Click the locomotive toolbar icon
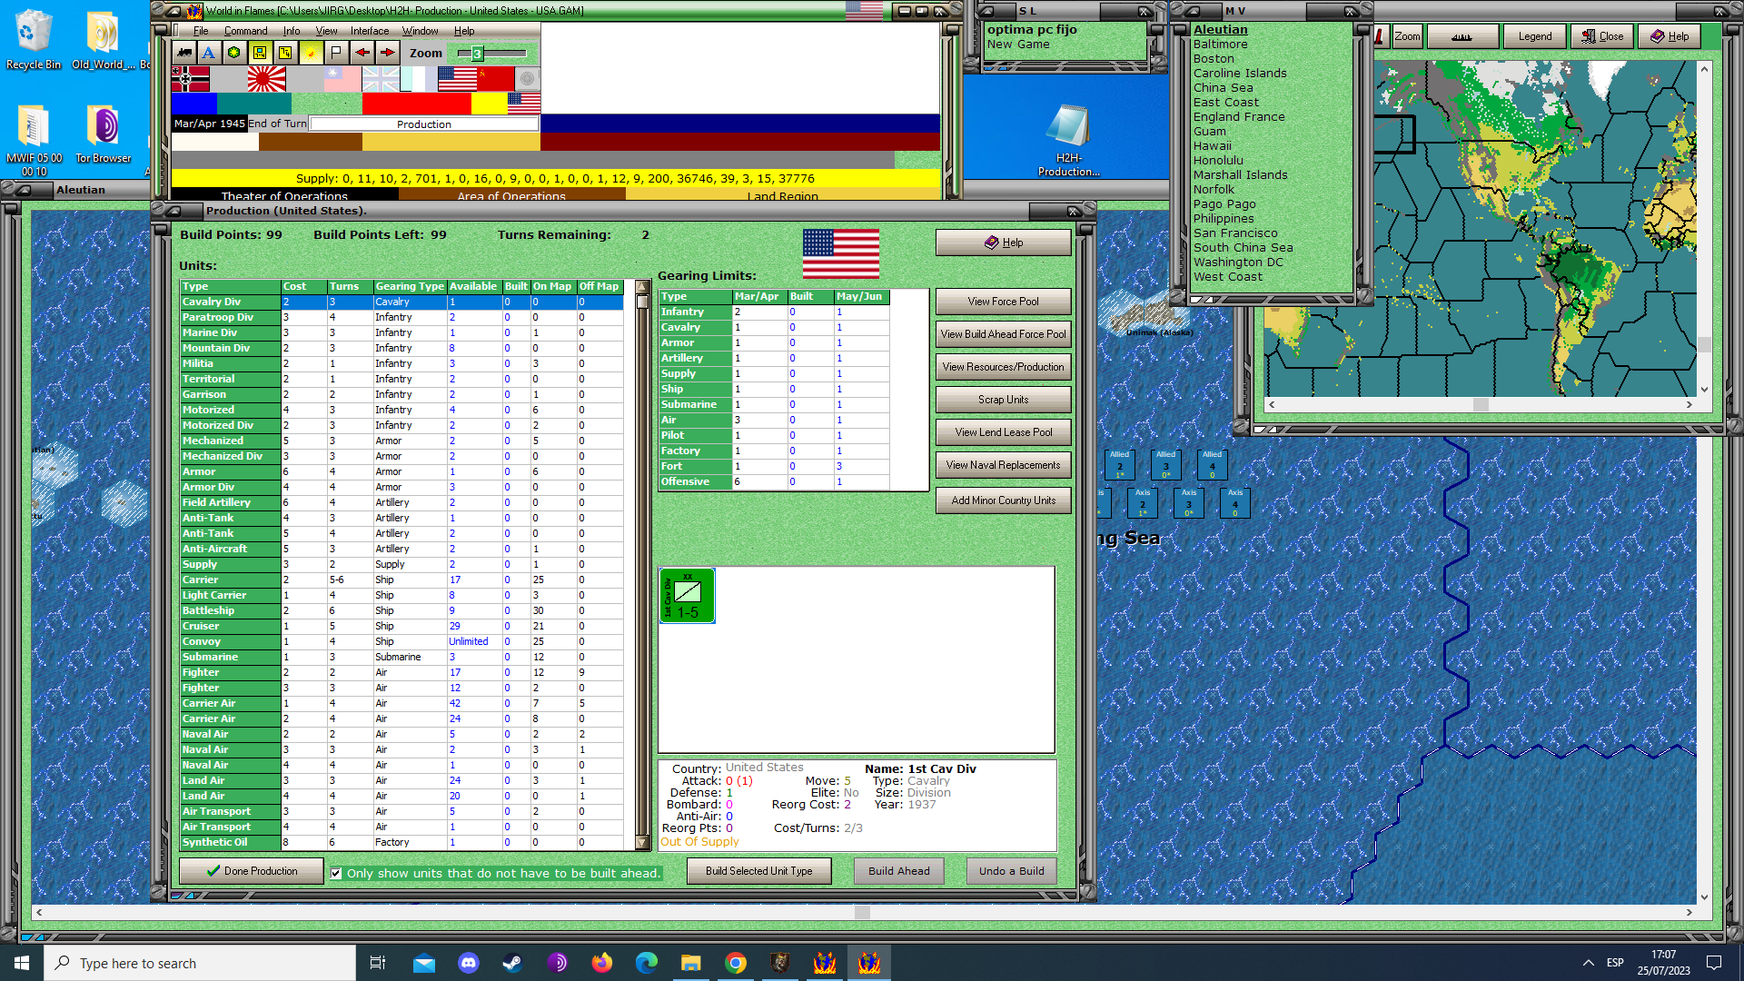1744x981 pixels. click(184, 53)
